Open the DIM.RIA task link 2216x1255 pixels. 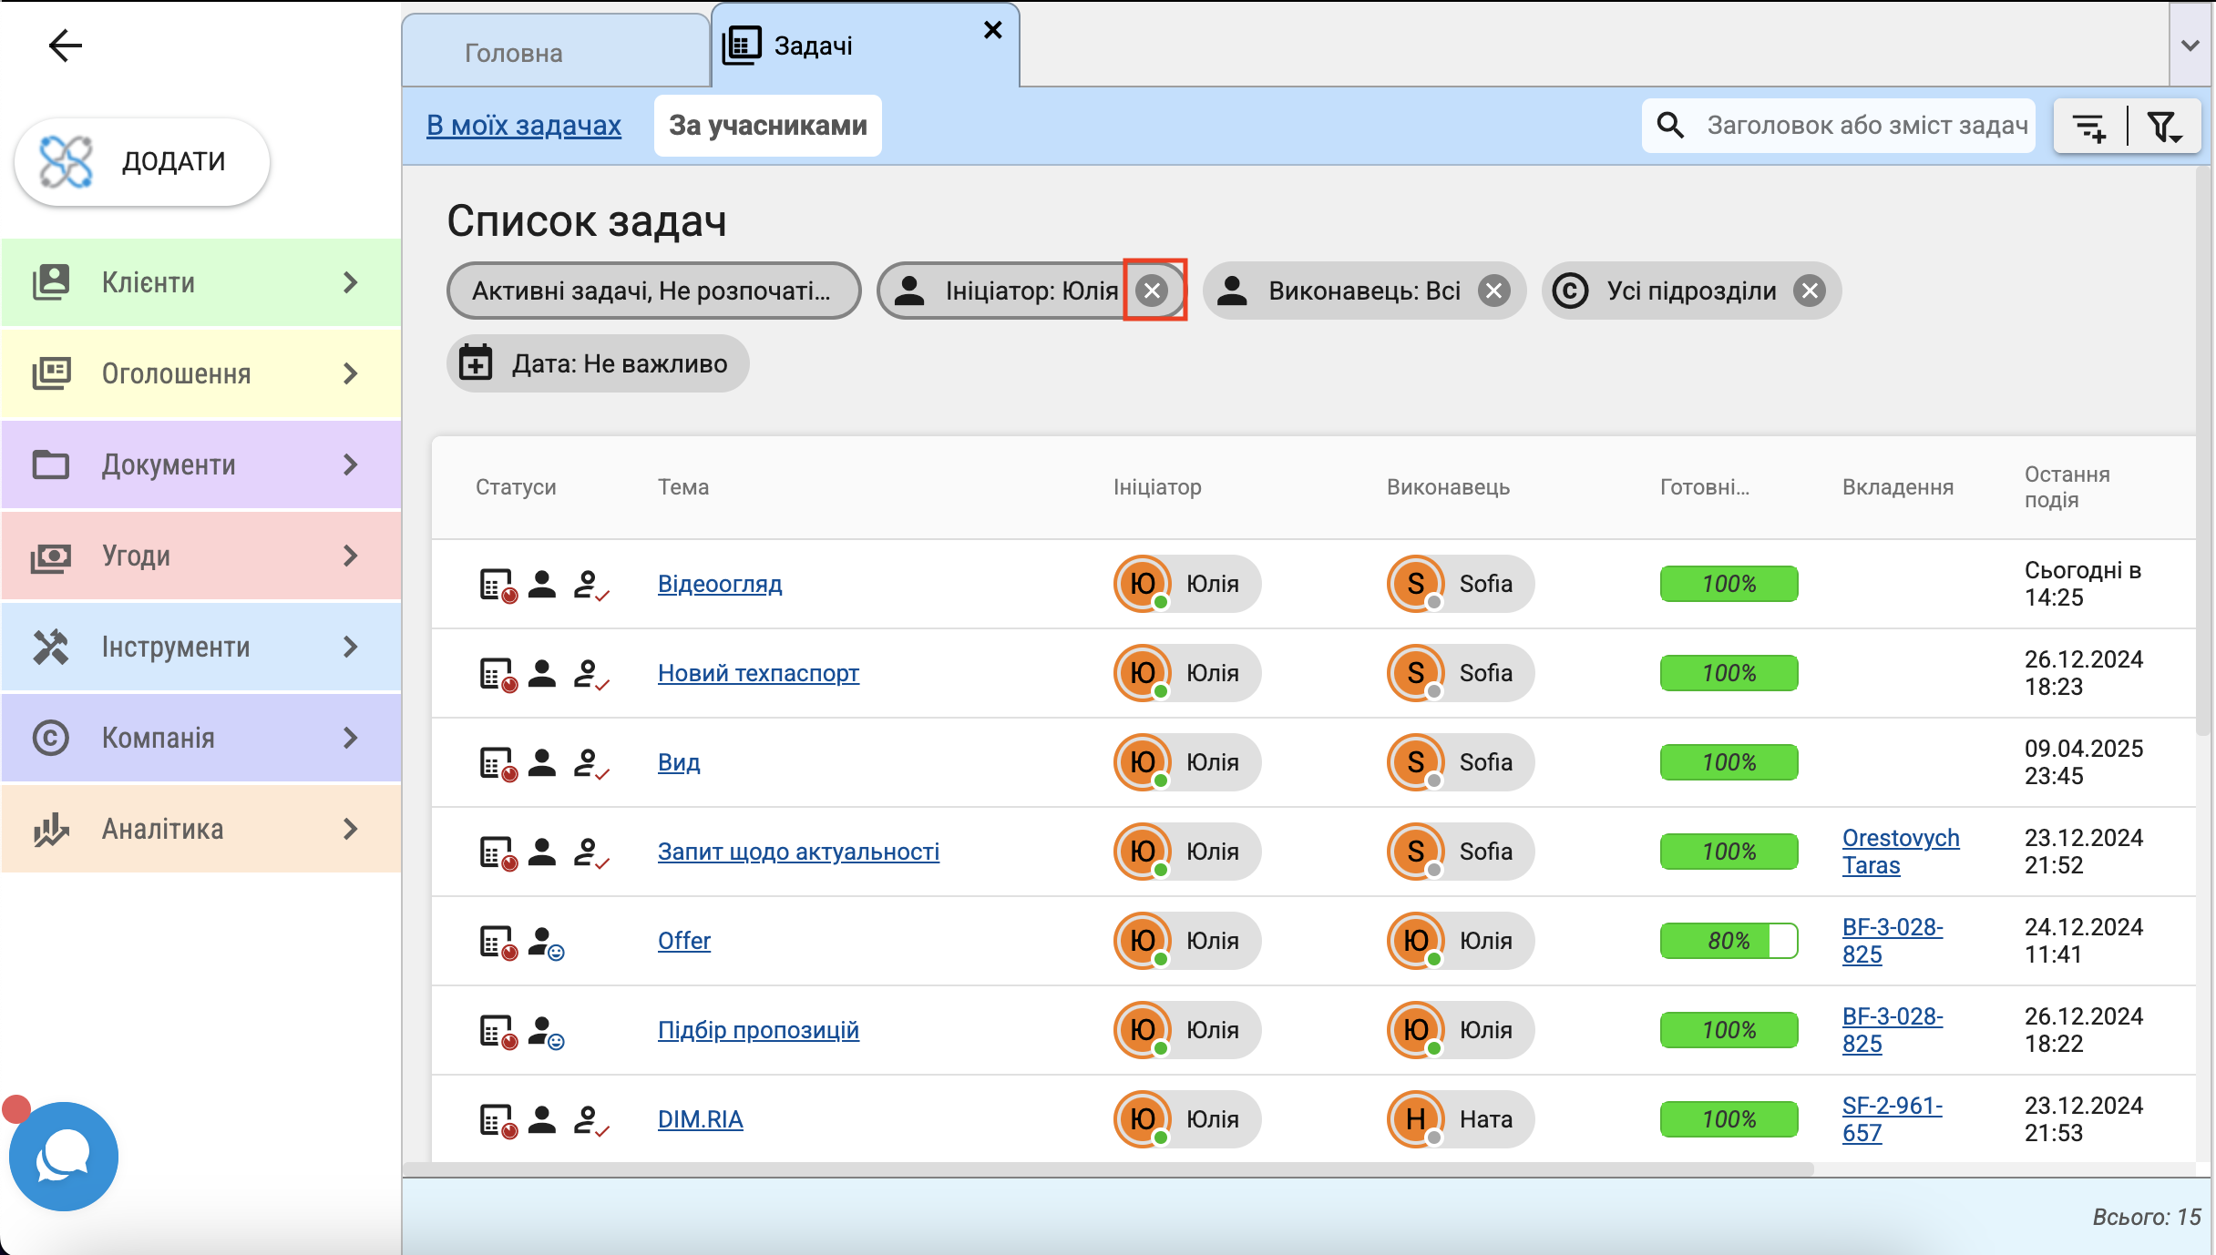click(700, 1119)
